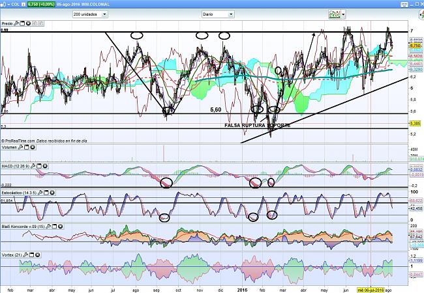Image resolution: width=424 pixels, height=293 pixels.
Task: Maximize the Blai5 Koncorde panel
Action: [x=54, y=227]
